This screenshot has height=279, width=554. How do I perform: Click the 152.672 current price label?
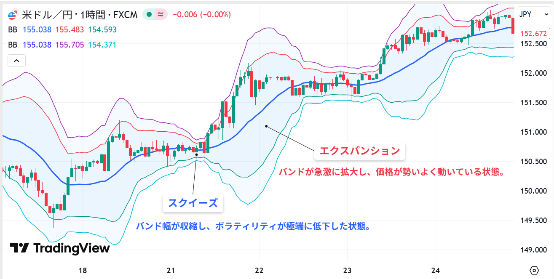click(x=533, y=34)
